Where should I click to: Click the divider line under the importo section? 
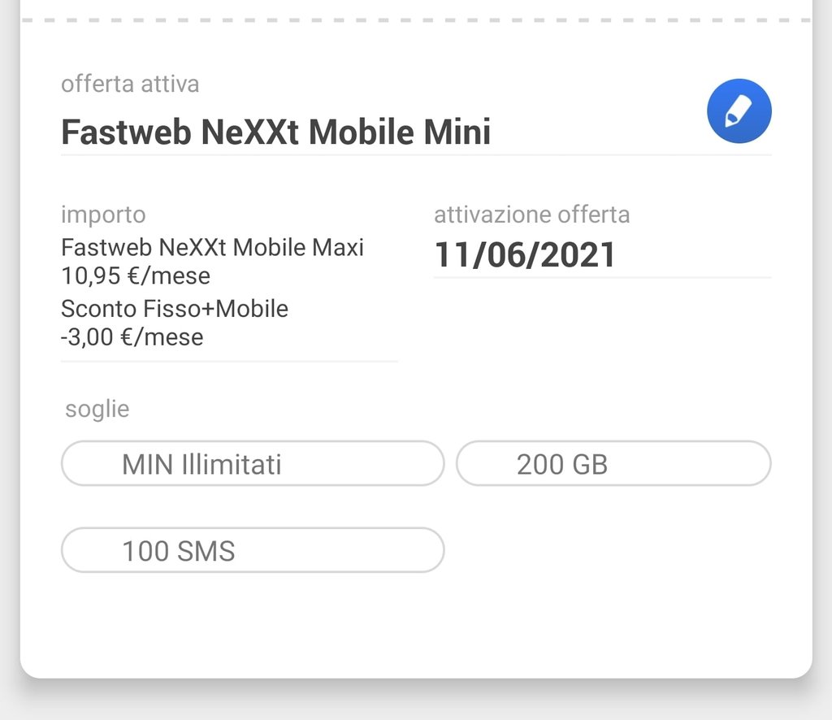coord(229,362)
